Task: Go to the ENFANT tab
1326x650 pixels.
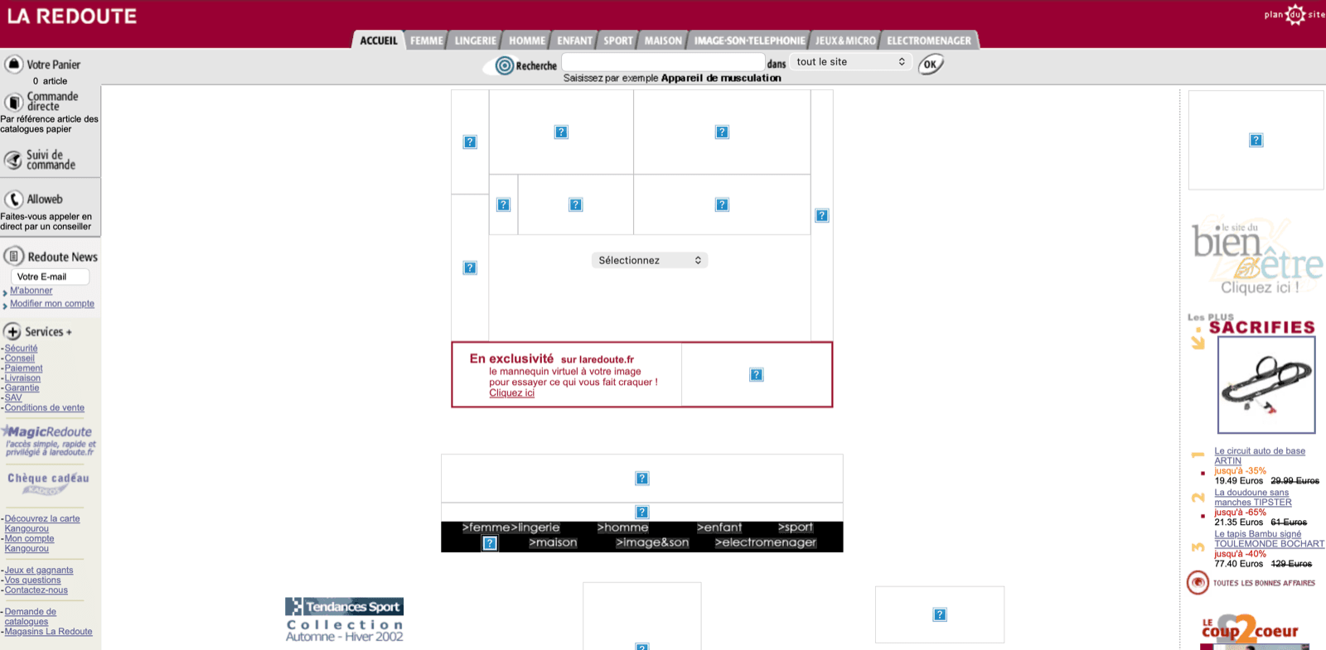Action: [575, 40]
